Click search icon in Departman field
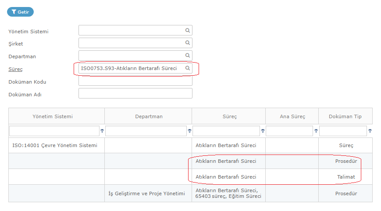The height and width of the screenshot is (211, 381). coord(187,56)
